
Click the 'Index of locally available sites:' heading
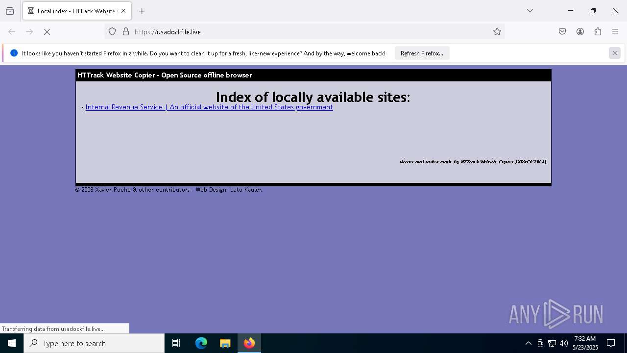pos(313,97)
